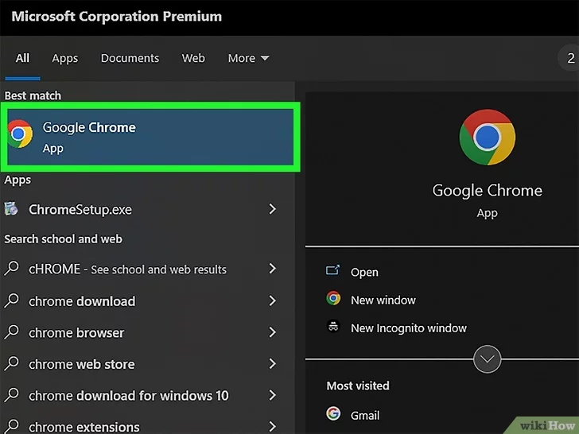Screen dimensions: 579x434
Task: Select the 'chrome web store' suggestion
Action: pos(147,364)
